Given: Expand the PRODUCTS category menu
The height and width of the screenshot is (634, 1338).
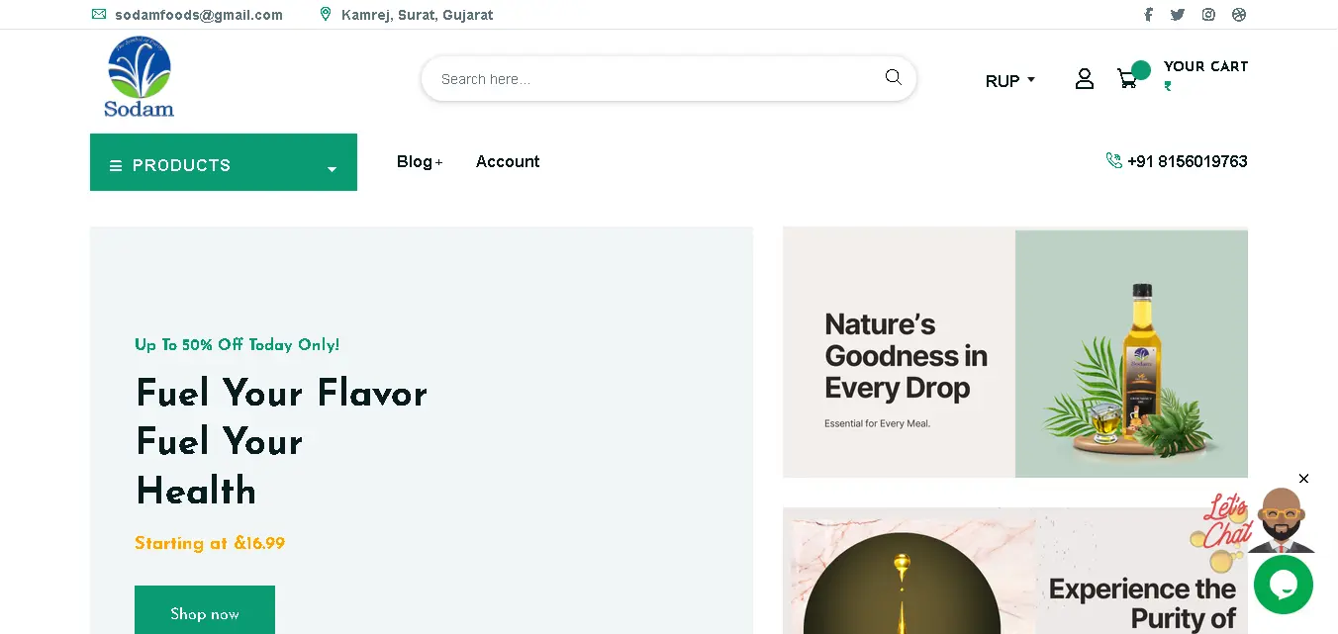Looking at the screenshot, I should [224, 162].
